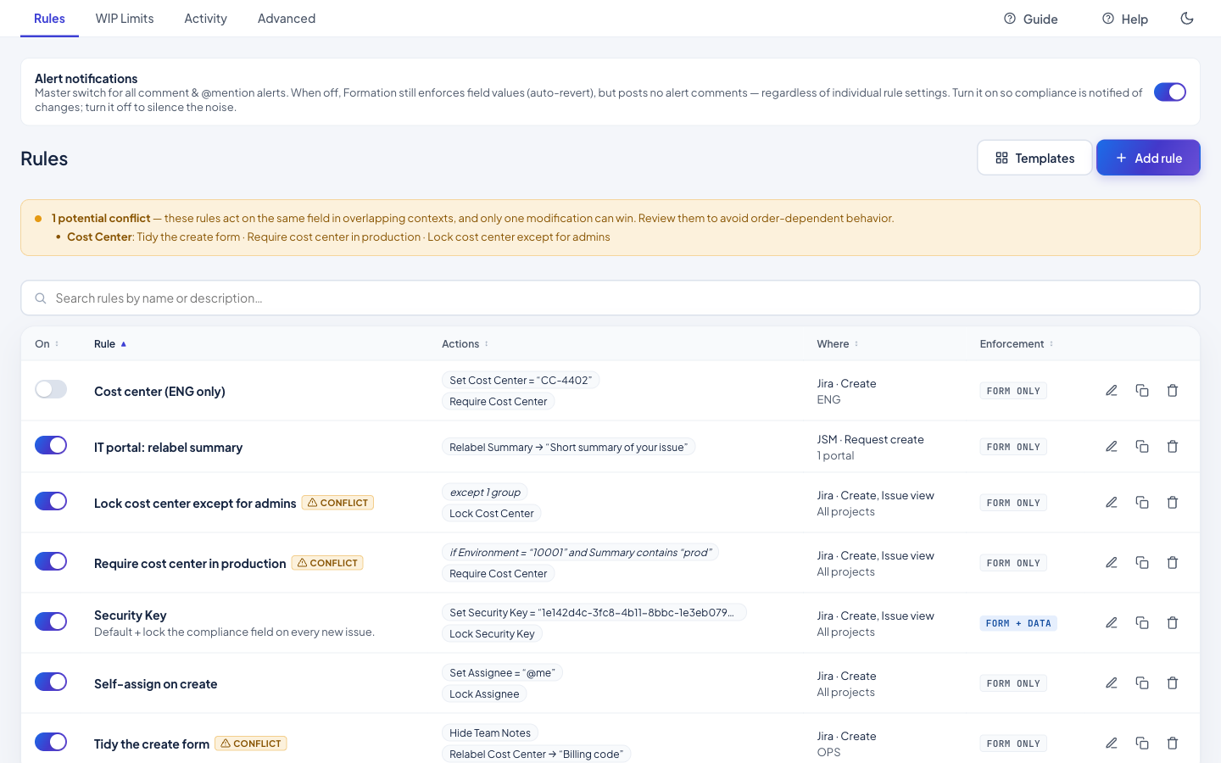Click the CONFLICT badge on Tidy the create form
Viewport: 1221px width, 763px height.
pos(251,744)
